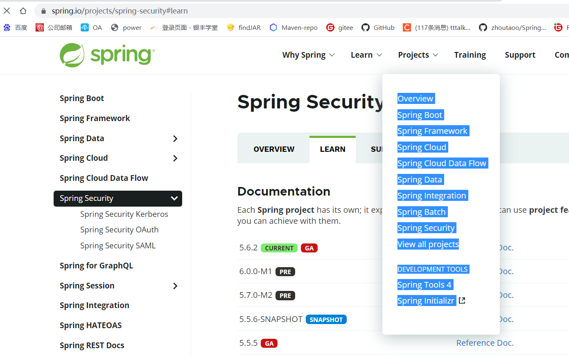Image resolution: width=569 pixels, height=358 pixels.
Task: Open the power bookmark
Action: pos(126,27)
